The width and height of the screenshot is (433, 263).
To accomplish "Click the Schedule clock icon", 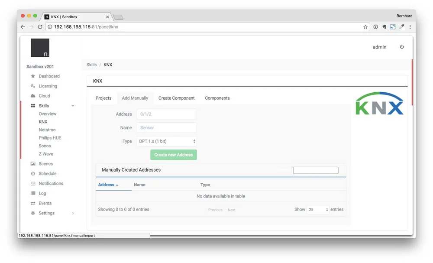I will pos(33,173).
